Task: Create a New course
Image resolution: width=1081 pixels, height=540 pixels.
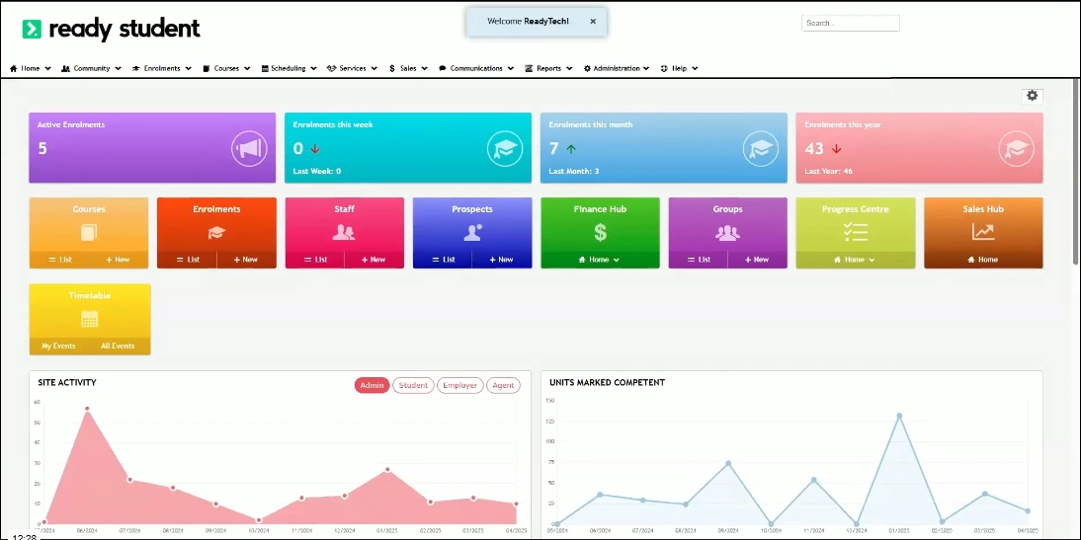Action: [119, 260]
